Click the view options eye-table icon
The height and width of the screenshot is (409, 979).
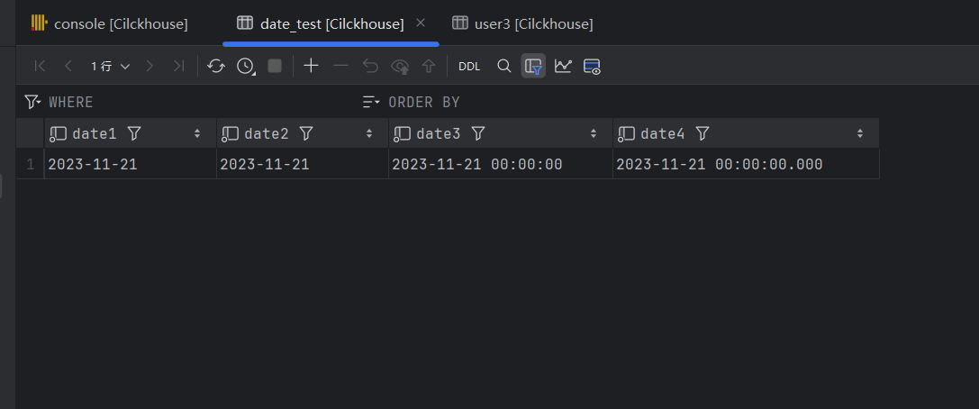592,66
